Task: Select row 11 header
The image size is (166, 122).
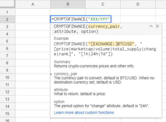Action: click(x=8, y=85)
